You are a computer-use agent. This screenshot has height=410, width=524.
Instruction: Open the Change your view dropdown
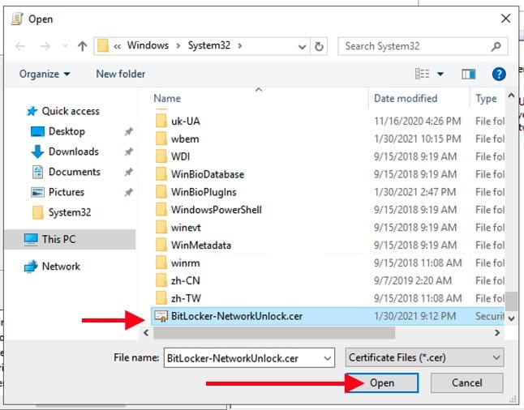coord(440,74)
